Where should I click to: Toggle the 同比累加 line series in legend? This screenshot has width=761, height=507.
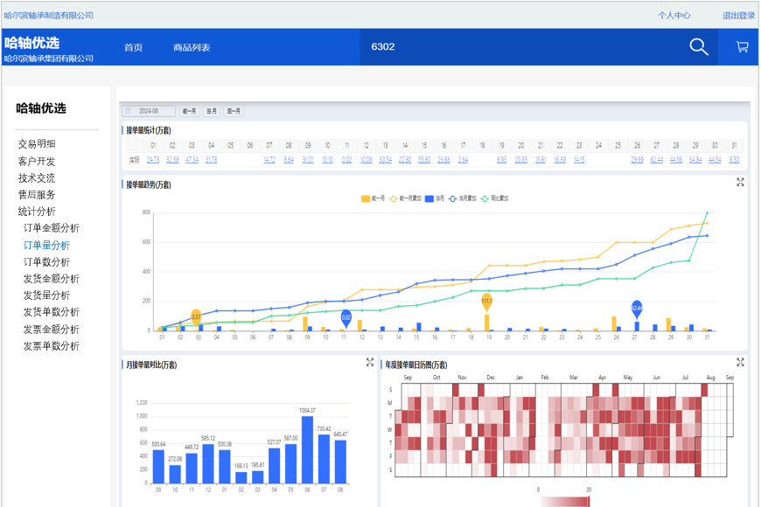click(494, 198)
